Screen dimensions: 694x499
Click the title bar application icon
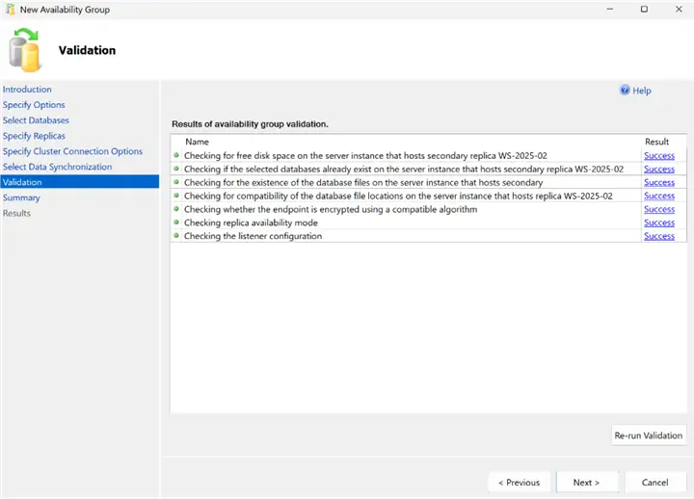(x=11, y=10)
